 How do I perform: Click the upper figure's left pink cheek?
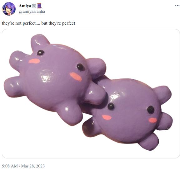pos(34,61)
